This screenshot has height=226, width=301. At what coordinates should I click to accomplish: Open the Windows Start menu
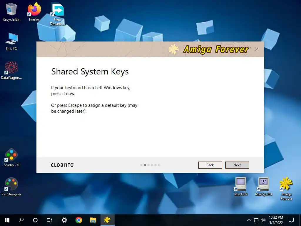[x=7, y=220]
